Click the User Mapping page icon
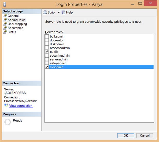 coord(5,24)
